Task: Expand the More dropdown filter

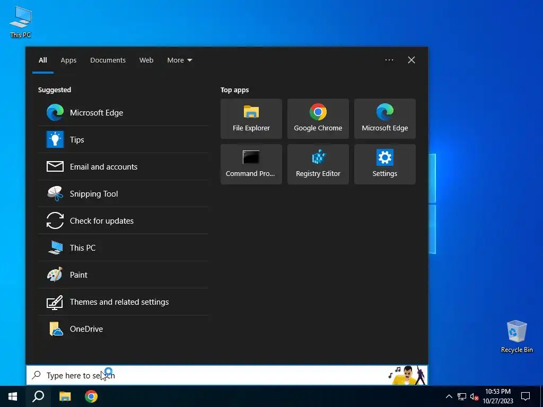Action: click(x=179, y=60)
